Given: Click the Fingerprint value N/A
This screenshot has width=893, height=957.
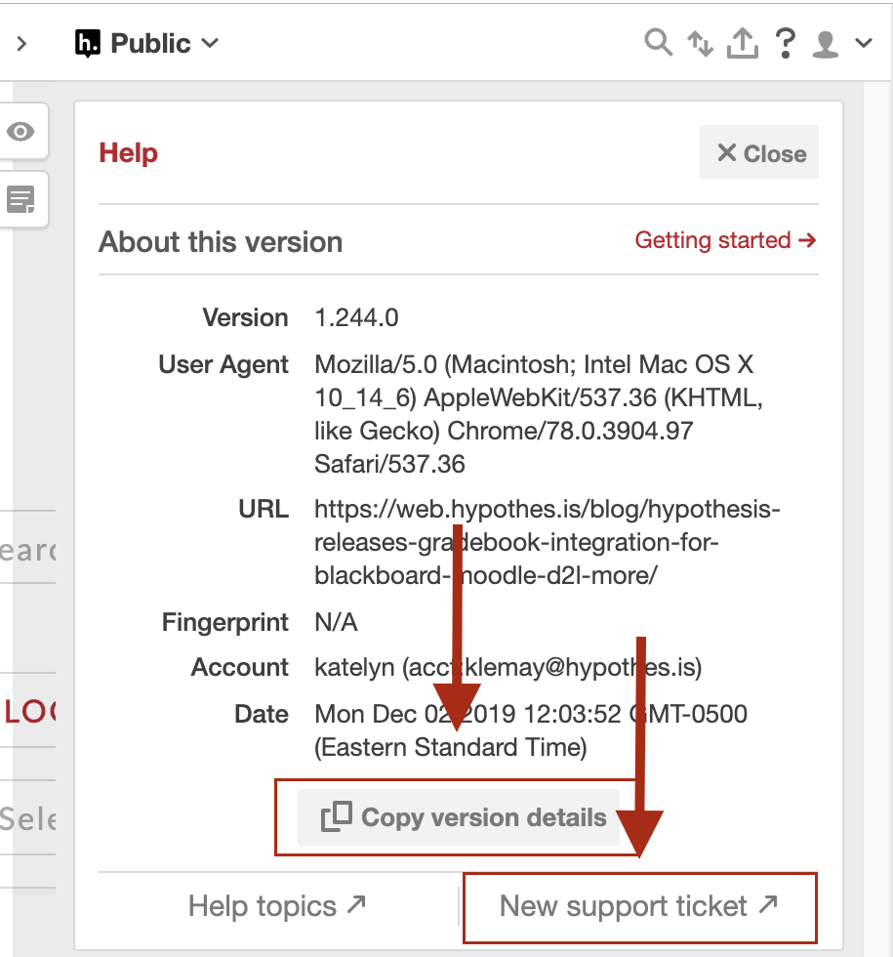Looking at the screenshot, I should 336,623.
